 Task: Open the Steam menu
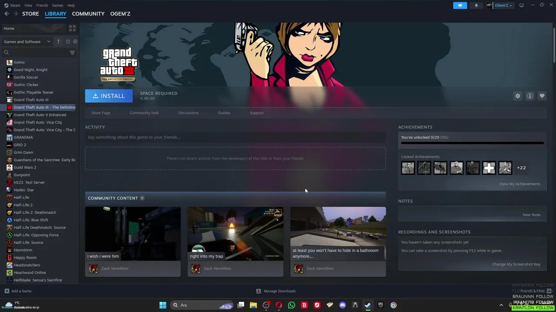click(x=12, y=5)
